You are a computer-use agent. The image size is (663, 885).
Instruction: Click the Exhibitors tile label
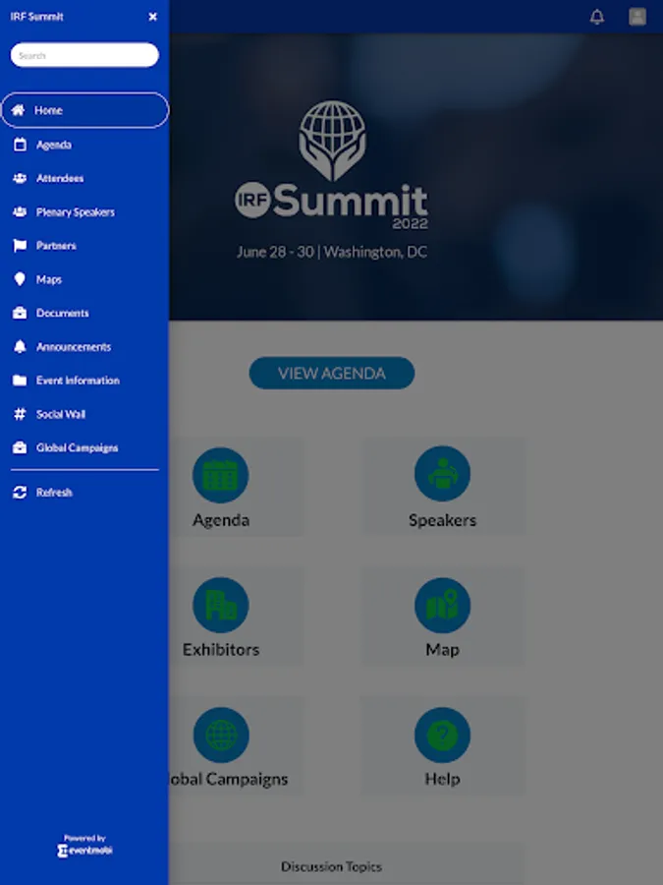220,649
